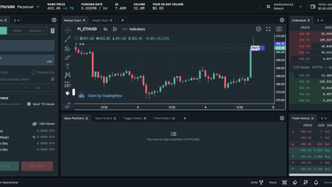
Task: Select the ruler measure tool
Action: pos(68,105)
